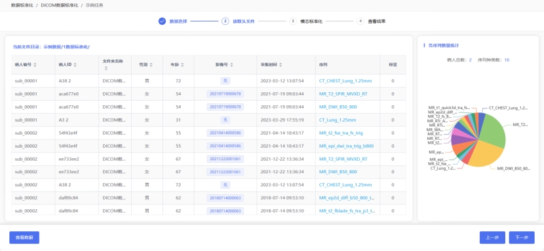The image size is (544, 251).
Task: Click the MR_t1_quick3d_tra_fs... pie label
Action: pos(449,108)
